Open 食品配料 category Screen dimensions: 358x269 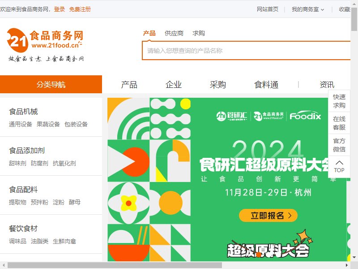click(23, 190)
